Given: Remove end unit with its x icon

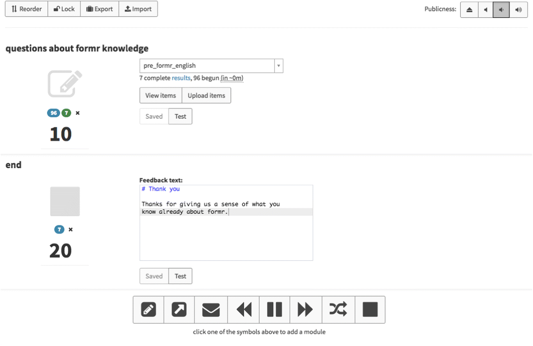Looking at the screenshot, I should click(71, 229).
